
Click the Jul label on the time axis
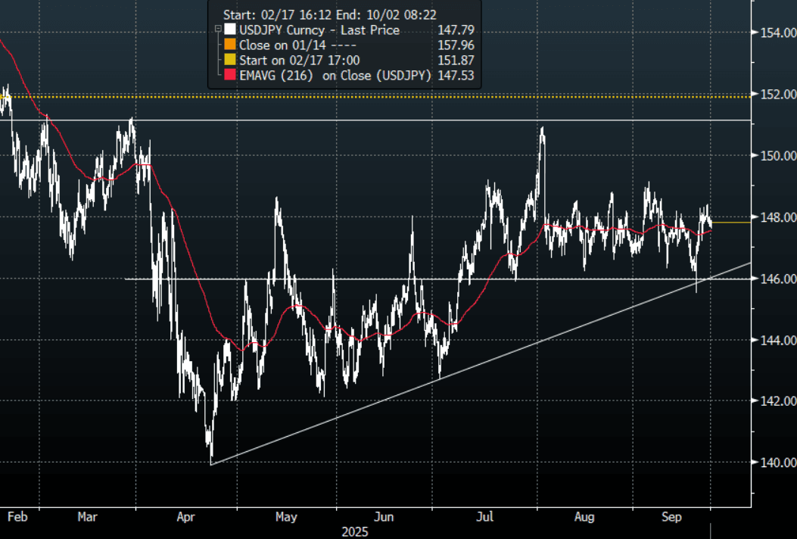(485, 518)
